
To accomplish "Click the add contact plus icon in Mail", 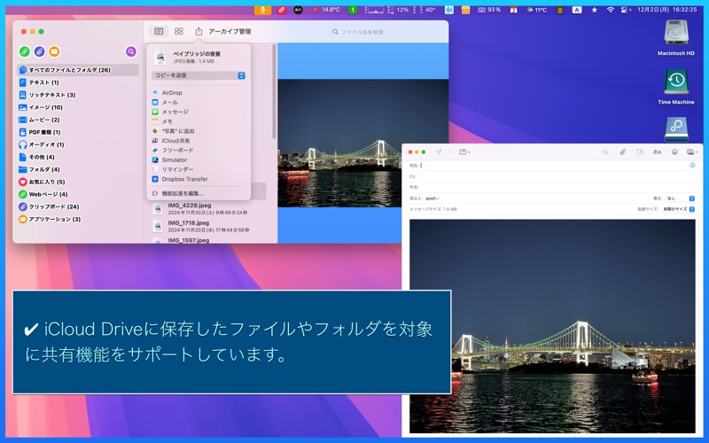I will tap(692, 166).
